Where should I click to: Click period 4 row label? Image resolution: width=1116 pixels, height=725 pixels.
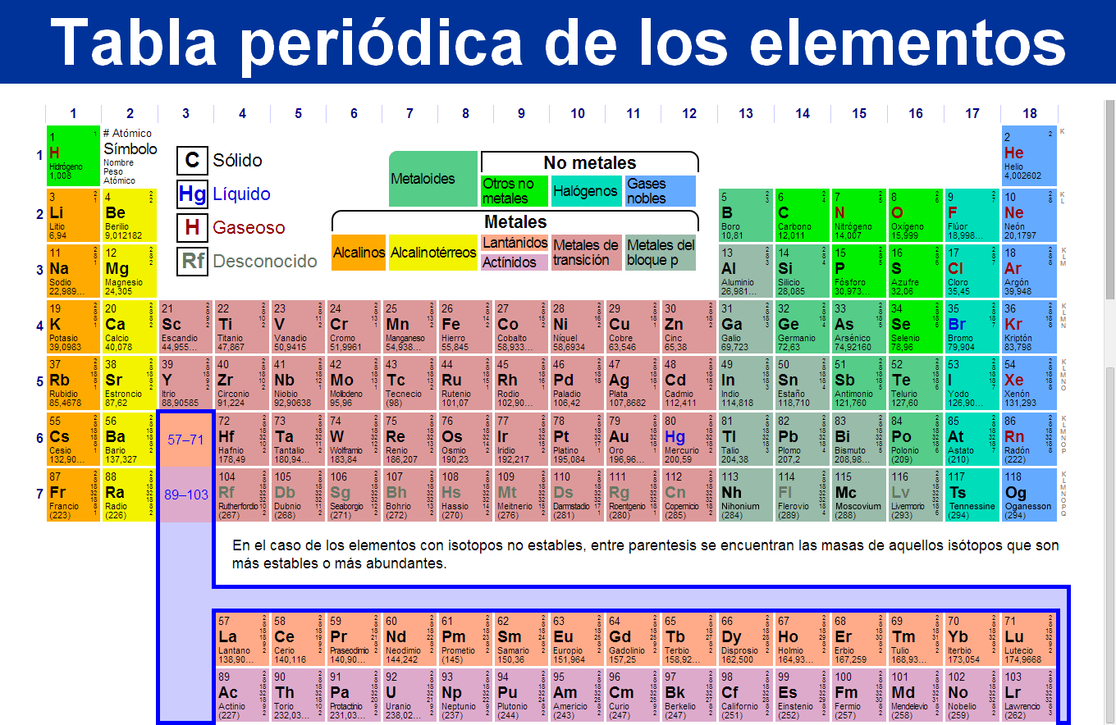tap(39, 326)
